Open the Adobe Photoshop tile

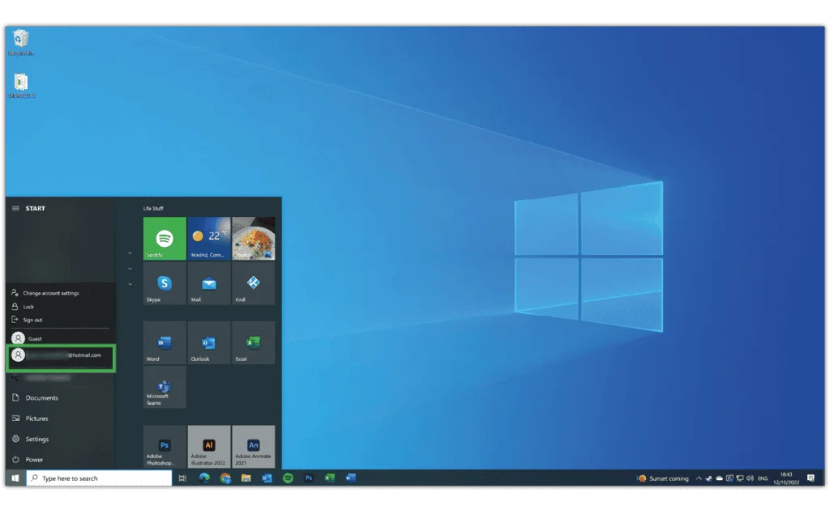tap(165, 446)
